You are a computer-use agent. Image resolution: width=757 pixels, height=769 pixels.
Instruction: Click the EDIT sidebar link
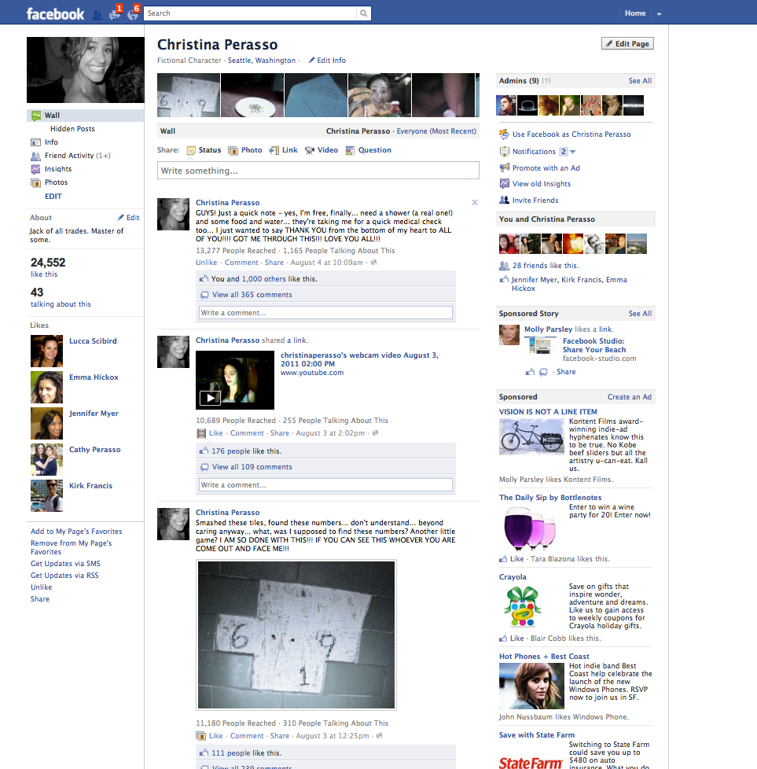pyautogui.click(x=53, y=196)
